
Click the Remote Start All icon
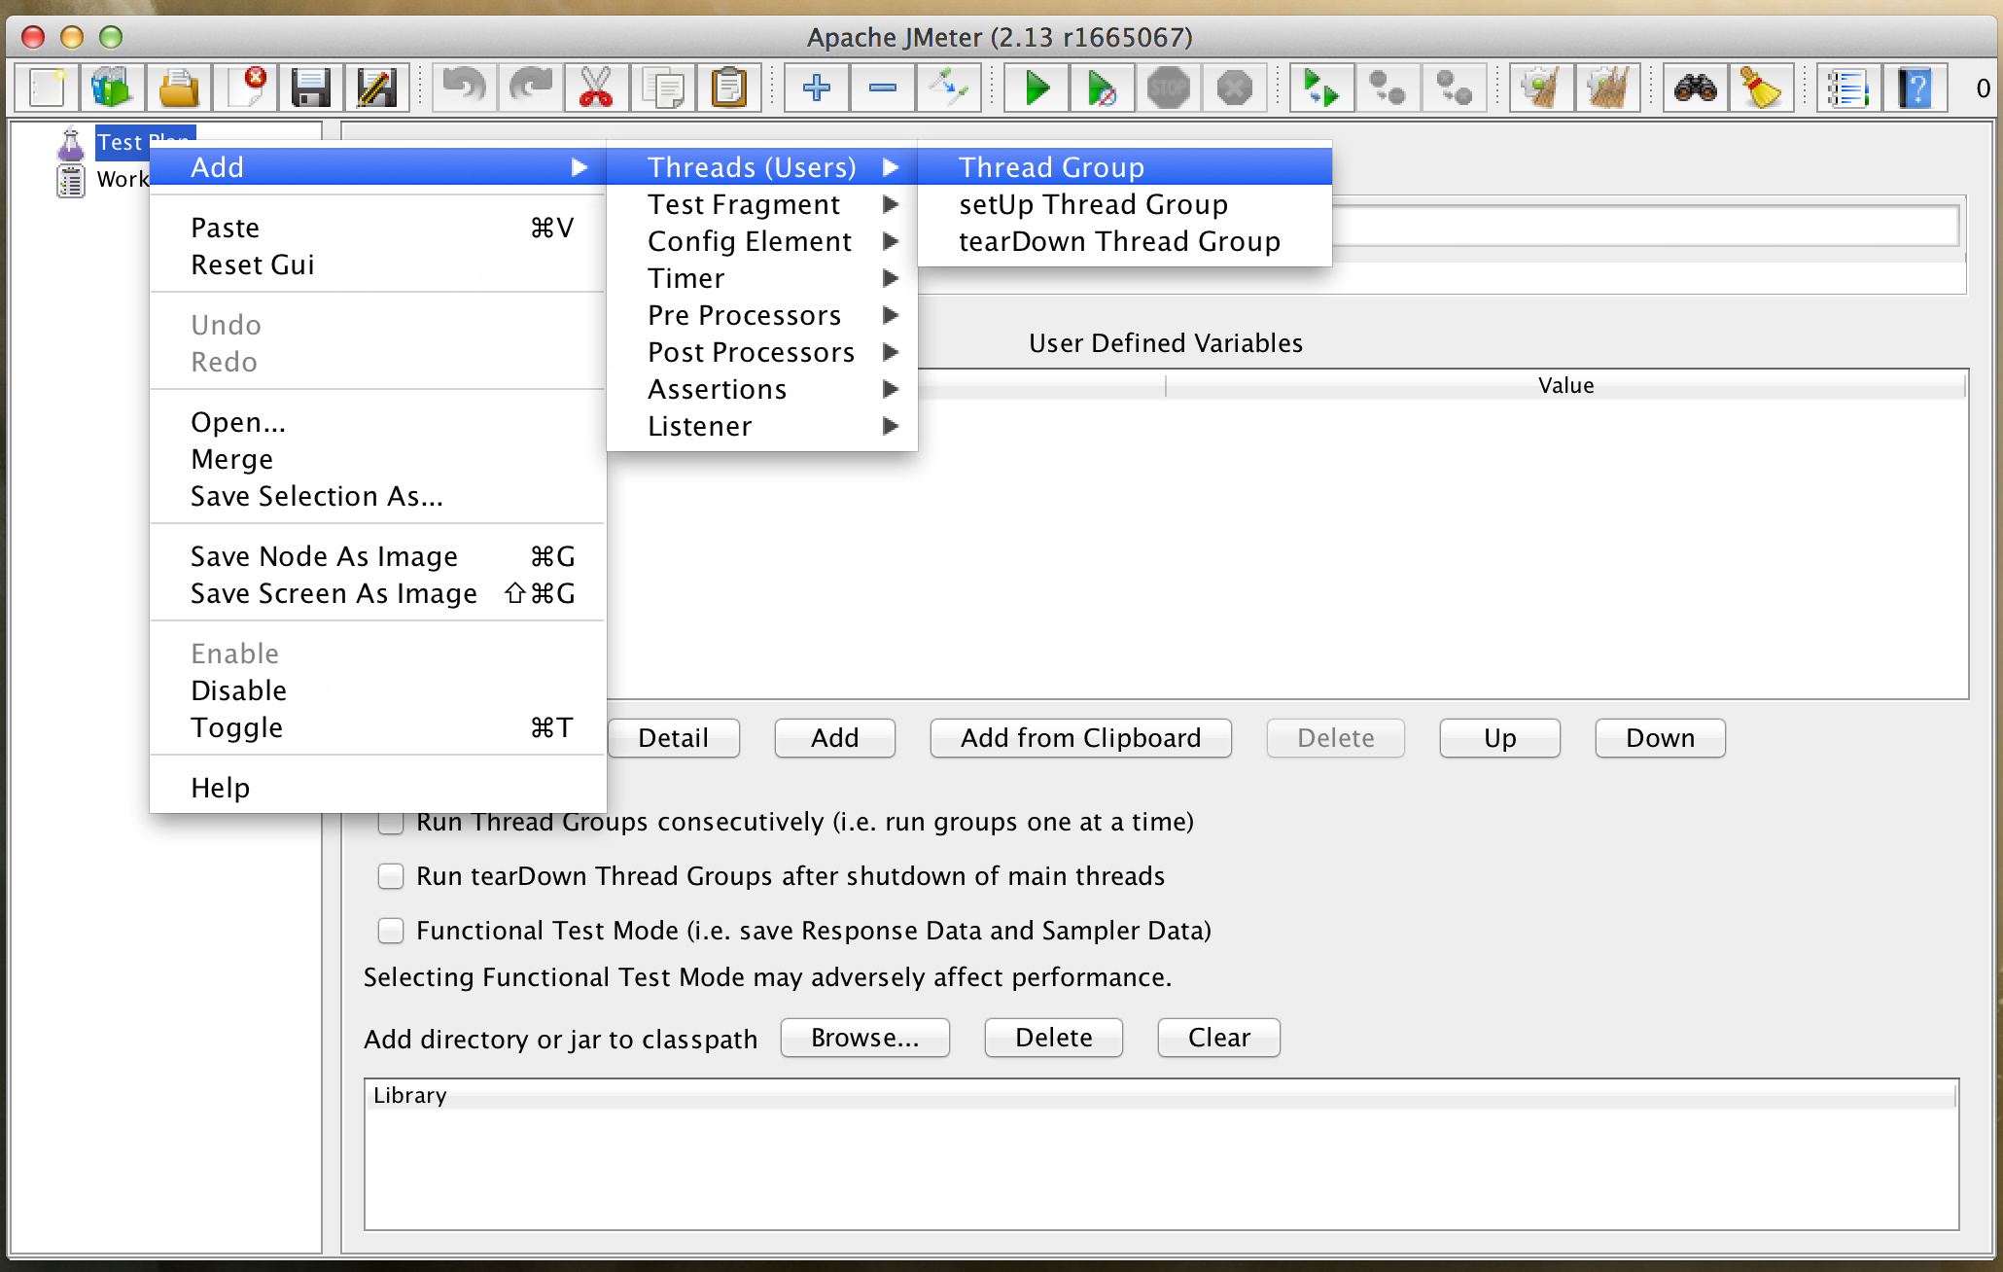coord(1321,88)
